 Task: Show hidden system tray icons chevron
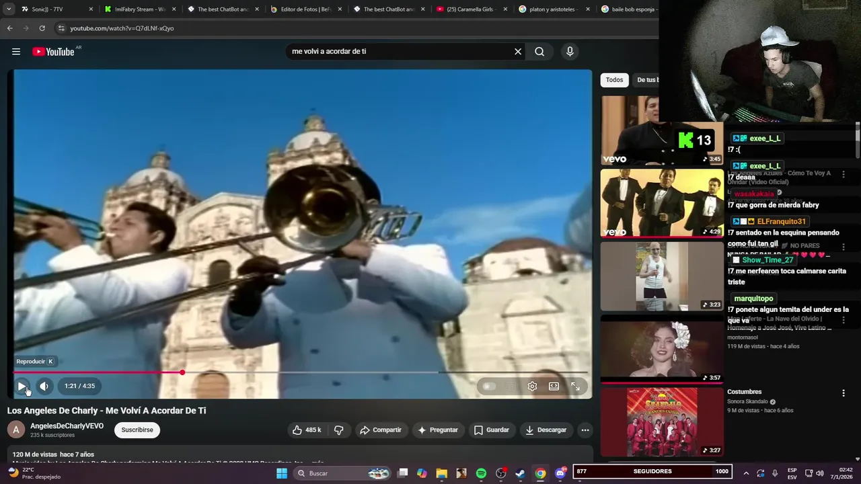pos(746,473)
